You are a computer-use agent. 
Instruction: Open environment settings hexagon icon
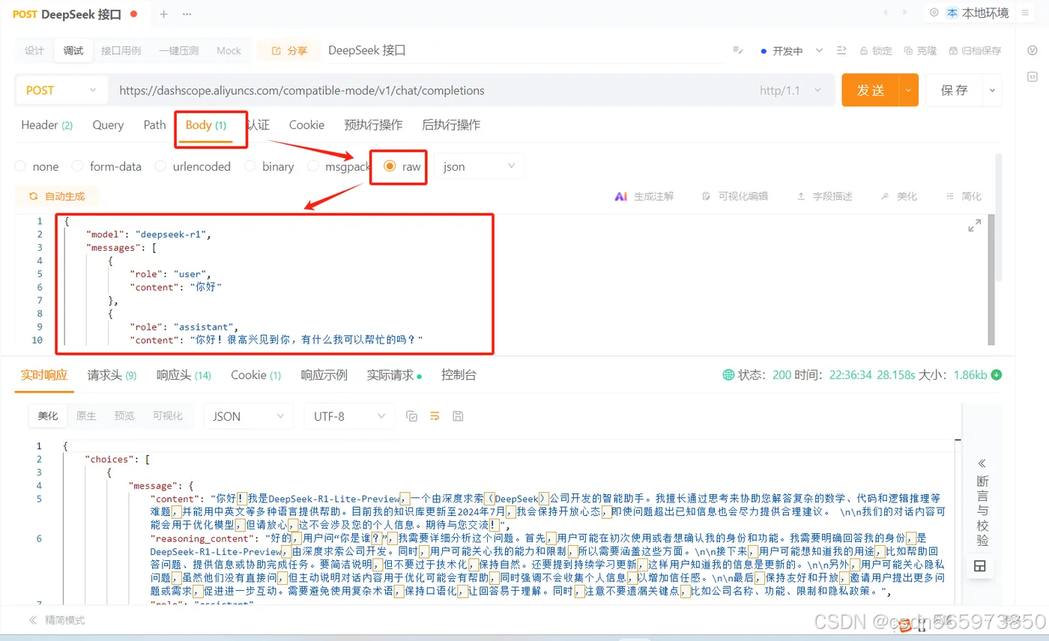click(934, 13)
